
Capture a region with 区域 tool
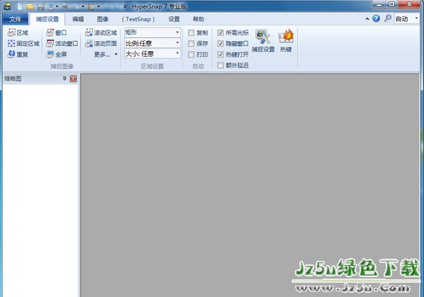pos(18,33)
